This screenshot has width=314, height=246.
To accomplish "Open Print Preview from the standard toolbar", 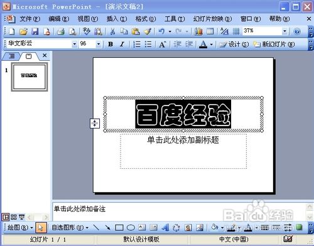I will click(x=72, y=31).
